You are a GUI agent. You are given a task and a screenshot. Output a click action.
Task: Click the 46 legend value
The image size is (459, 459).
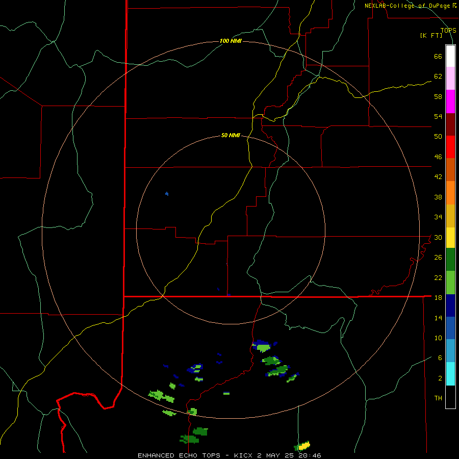click(438, 157)
